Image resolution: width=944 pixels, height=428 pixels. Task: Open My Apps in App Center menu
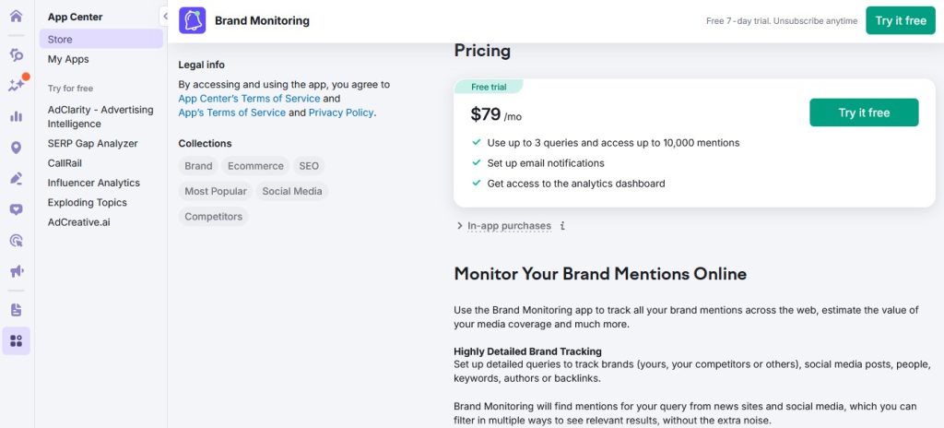(68, 59)
